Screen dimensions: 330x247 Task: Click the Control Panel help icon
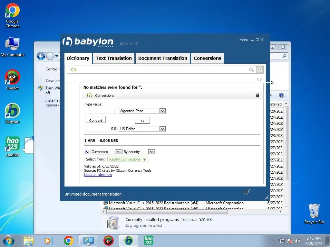click(281, 95)
